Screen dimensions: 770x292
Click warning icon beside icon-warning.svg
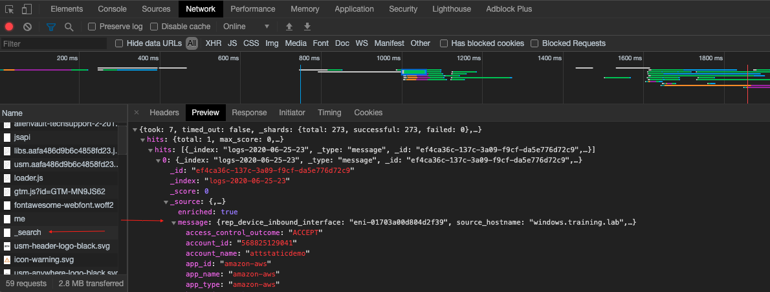tap(7, 259)
